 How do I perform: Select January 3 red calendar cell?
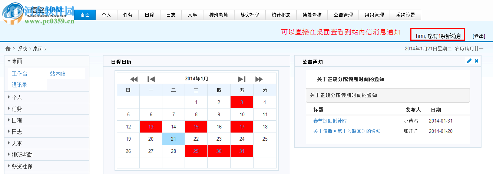click(x=242, y=102)
